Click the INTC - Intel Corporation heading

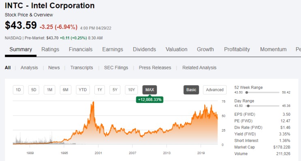tap(50, 6)
